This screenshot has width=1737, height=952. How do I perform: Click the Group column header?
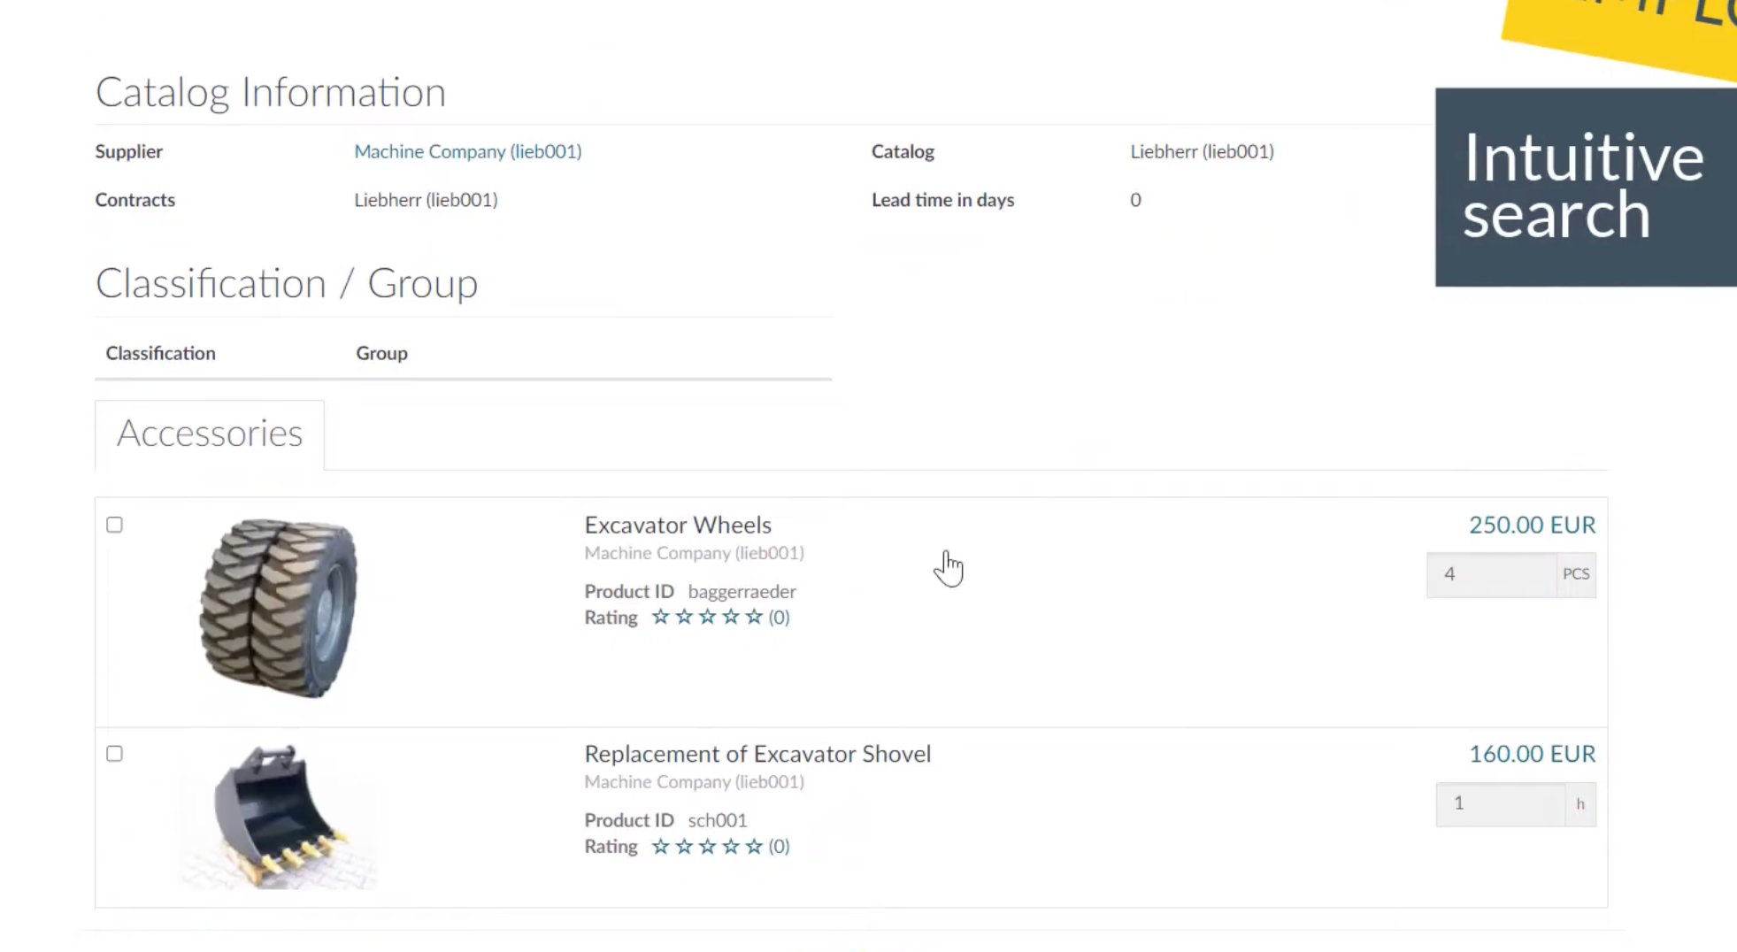(x=381, y=353)
